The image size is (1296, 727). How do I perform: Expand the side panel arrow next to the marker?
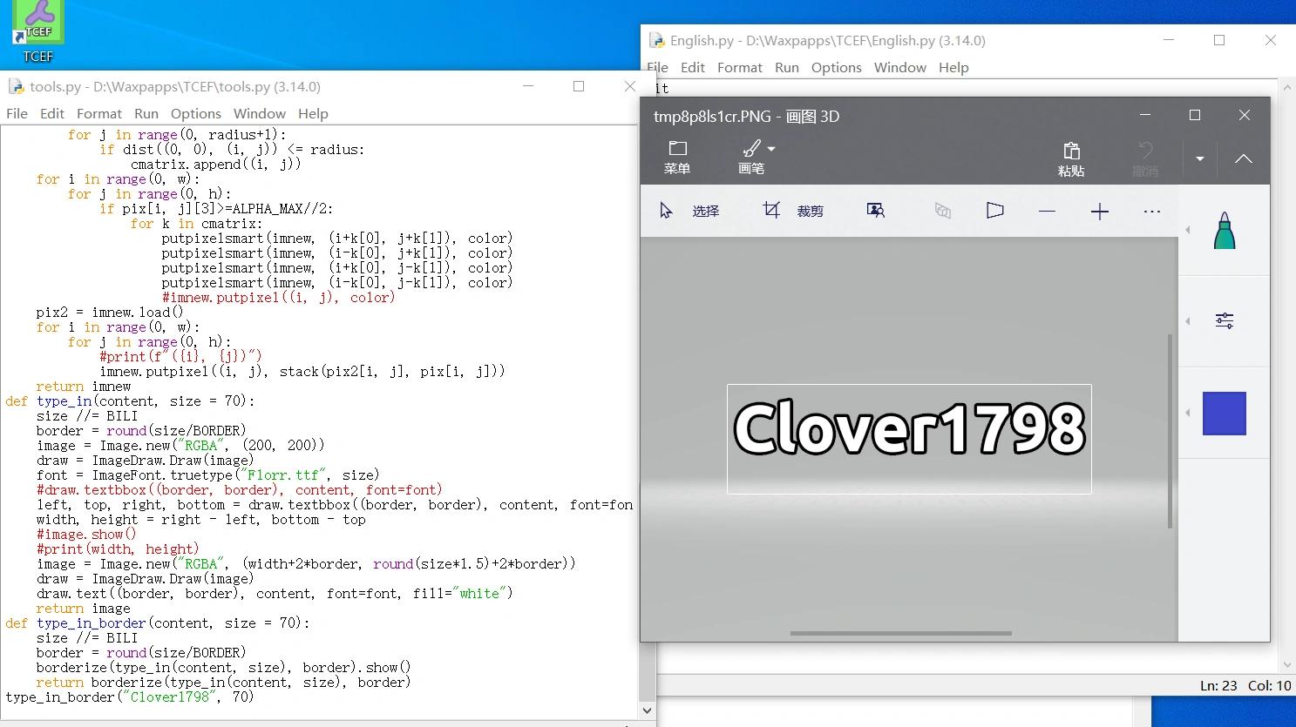point(1187,230)
